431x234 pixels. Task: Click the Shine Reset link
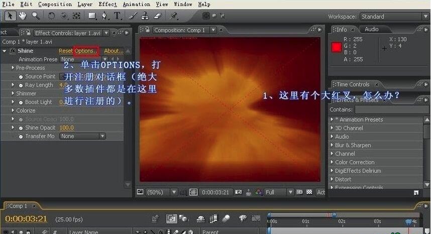tap(66, 51)
